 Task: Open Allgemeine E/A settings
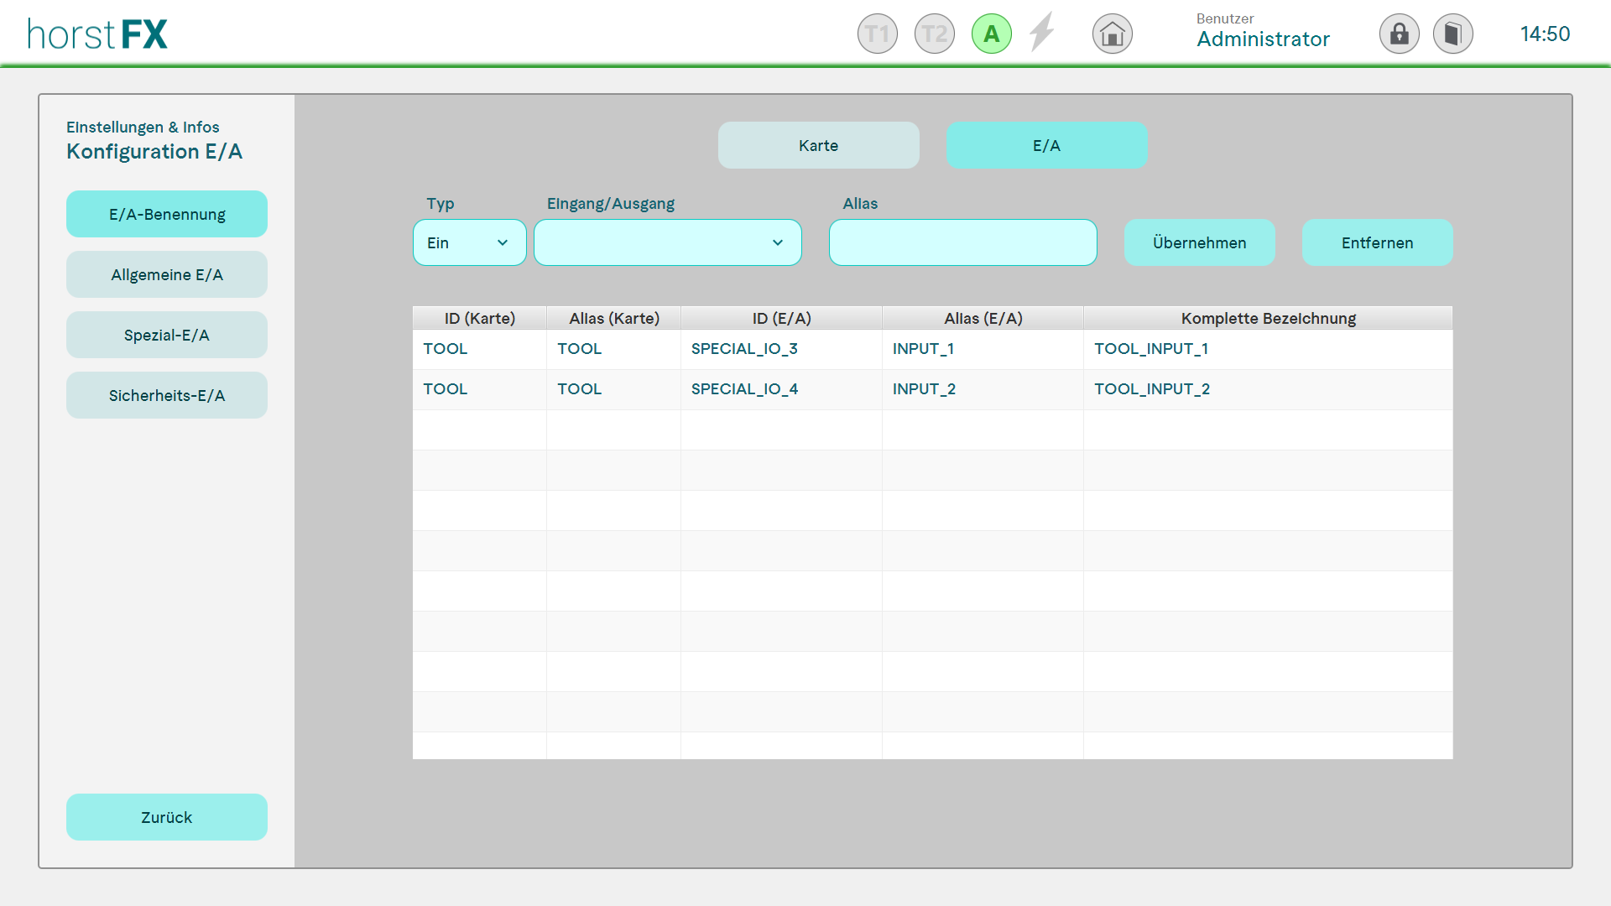(x=166, y=274)
